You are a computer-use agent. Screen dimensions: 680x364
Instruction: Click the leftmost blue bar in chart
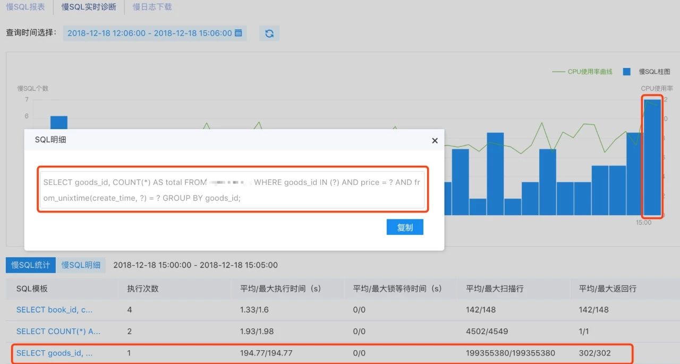click(x=59, y=122)
